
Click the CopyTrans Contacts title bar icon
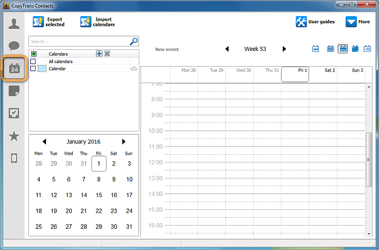pos(6,6)
